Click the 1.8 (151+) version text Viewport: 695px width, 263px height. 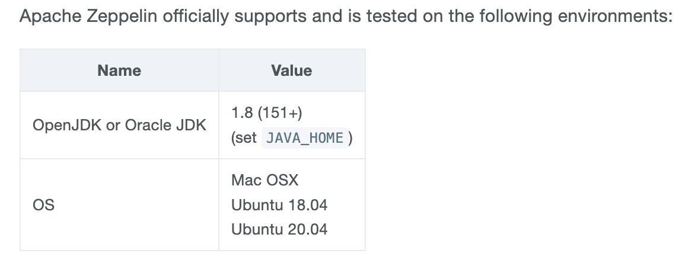pyautogui.click(x=267, y=113)
